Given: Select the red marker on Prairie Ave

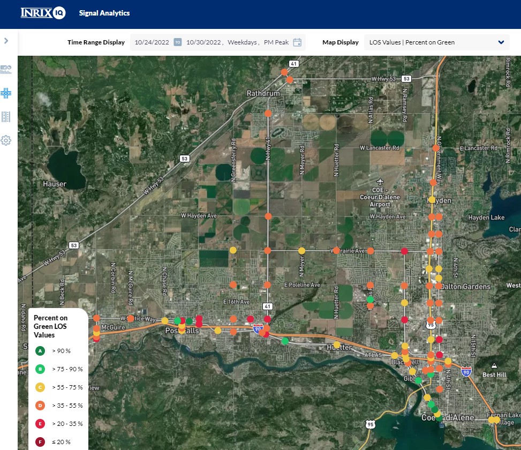Looking at the screenshot, I should point(404,251).
